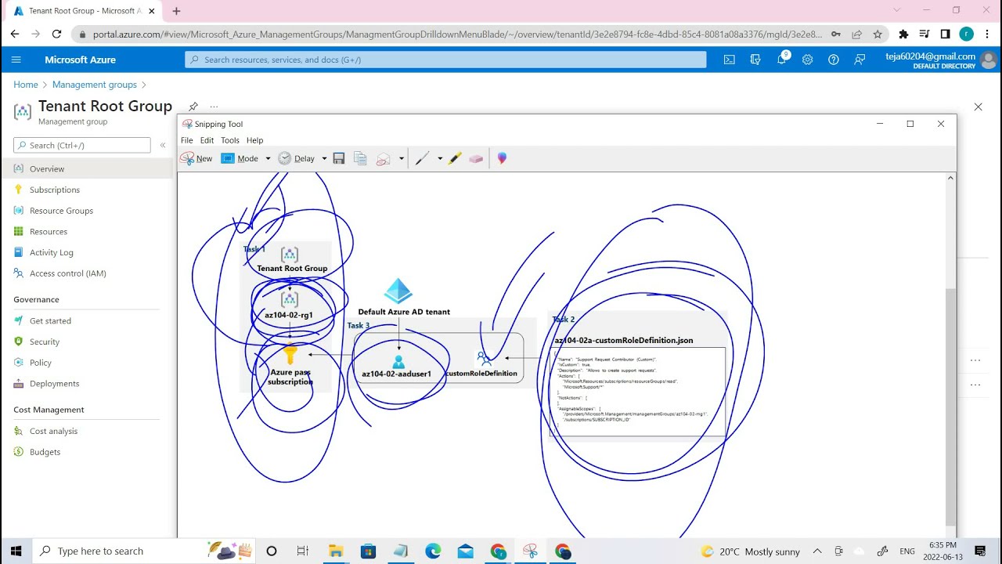Close the Tenant Root Group browser tab
The height and width of the screenshot is (564, 1002).
pyautogui.click(x=152, y=11)
